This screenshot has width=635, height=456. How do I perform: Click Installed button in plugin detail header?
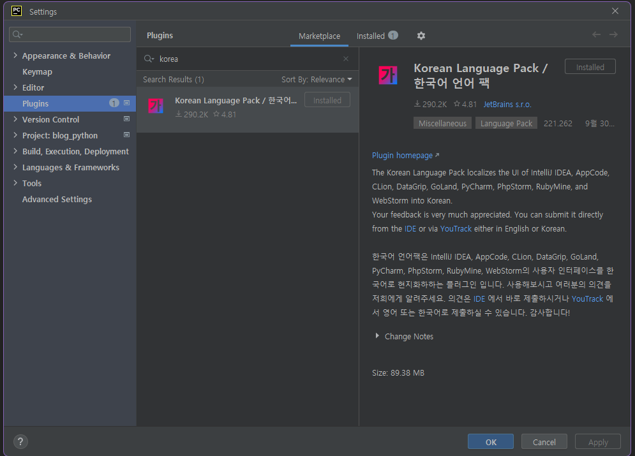click(x=590, y=67)
